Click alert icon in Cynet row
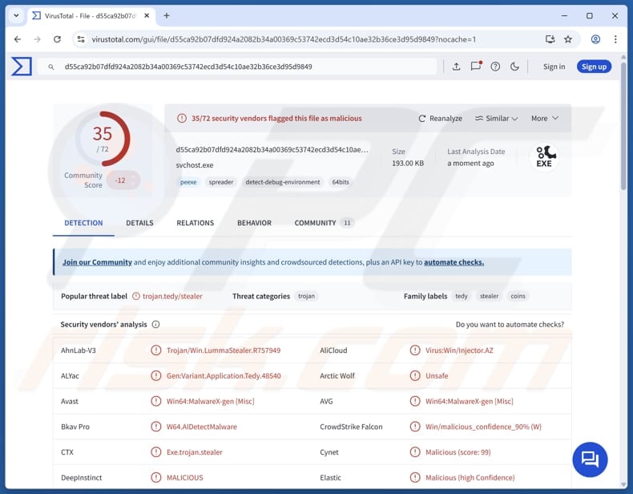633x494 pixels. (415, 452)
